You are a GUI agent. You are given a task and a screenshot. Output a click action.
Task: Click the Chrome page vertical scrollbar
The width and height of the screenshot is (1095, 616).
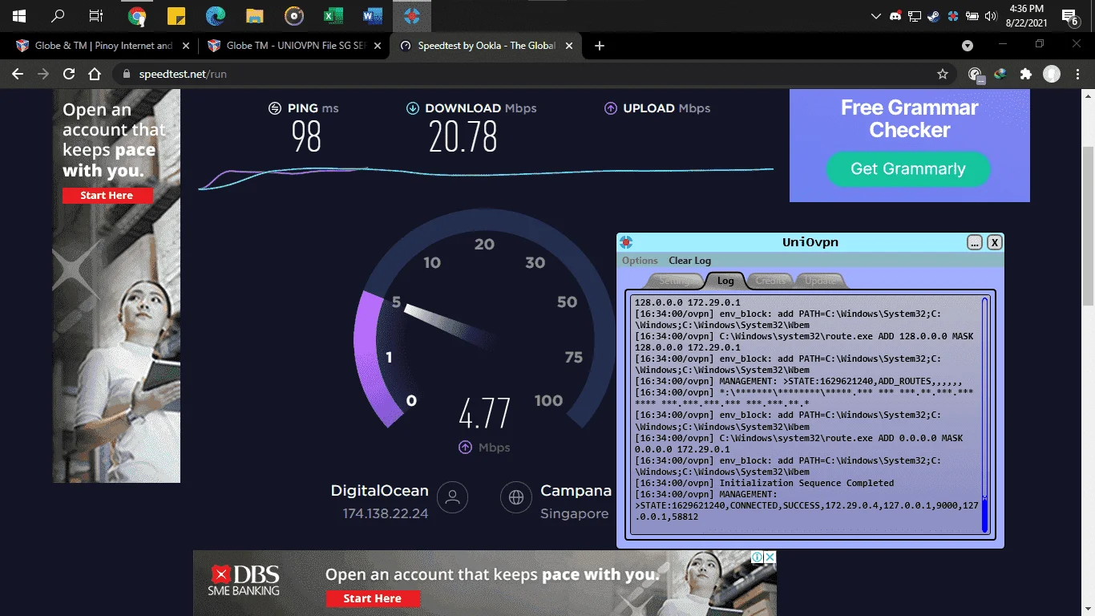click(x=1088, y=225)
